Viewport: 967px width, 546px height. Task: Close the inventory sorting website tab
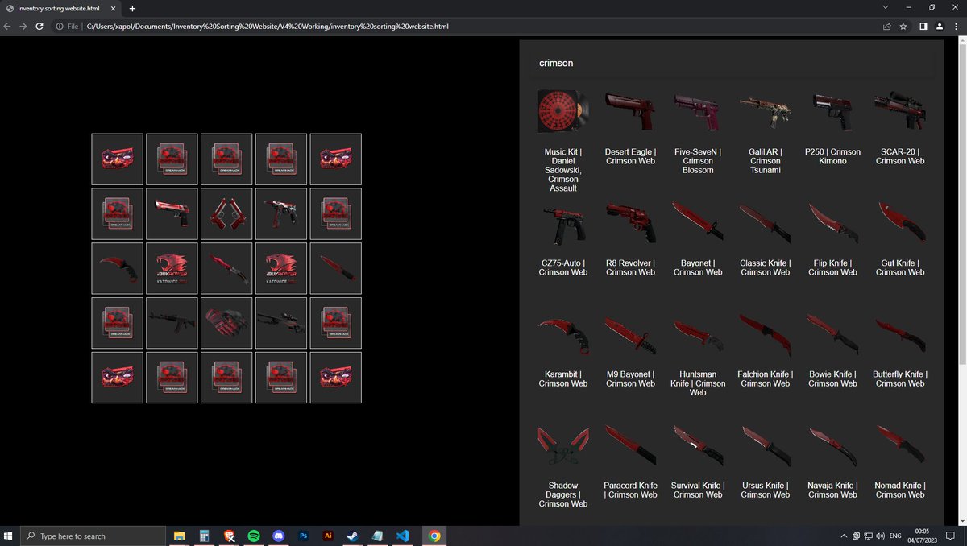pos(111,8)
